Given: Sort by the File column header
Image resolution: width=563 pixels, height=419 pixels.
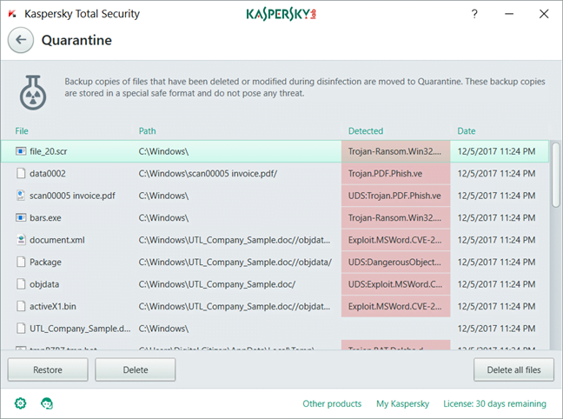Looking at the screenshot, I should coord(22,130).
